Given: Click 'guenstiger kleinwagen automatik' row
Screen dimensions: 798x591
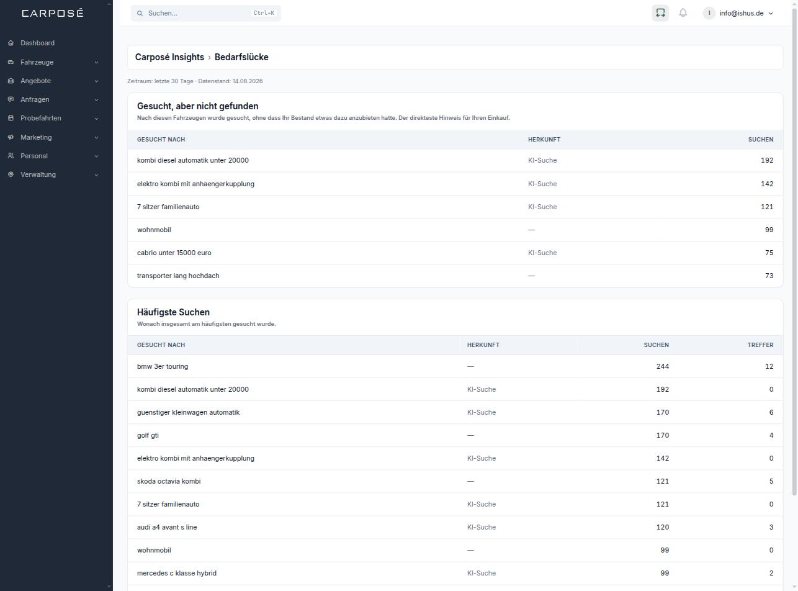Looking at the screenshot, I should [455, 412].
